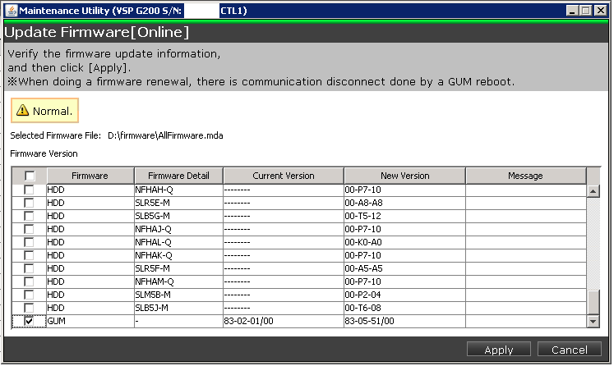614x366 pixels.
Task: Select the SLM5B-M firmware detail cell
Action: (178, 295)
